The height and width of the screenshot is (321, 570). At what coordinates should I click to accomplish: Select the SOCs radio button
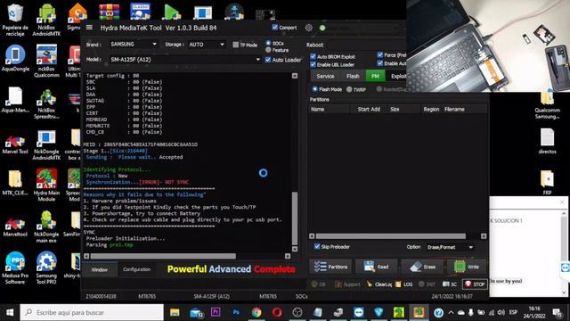point(268,43)
